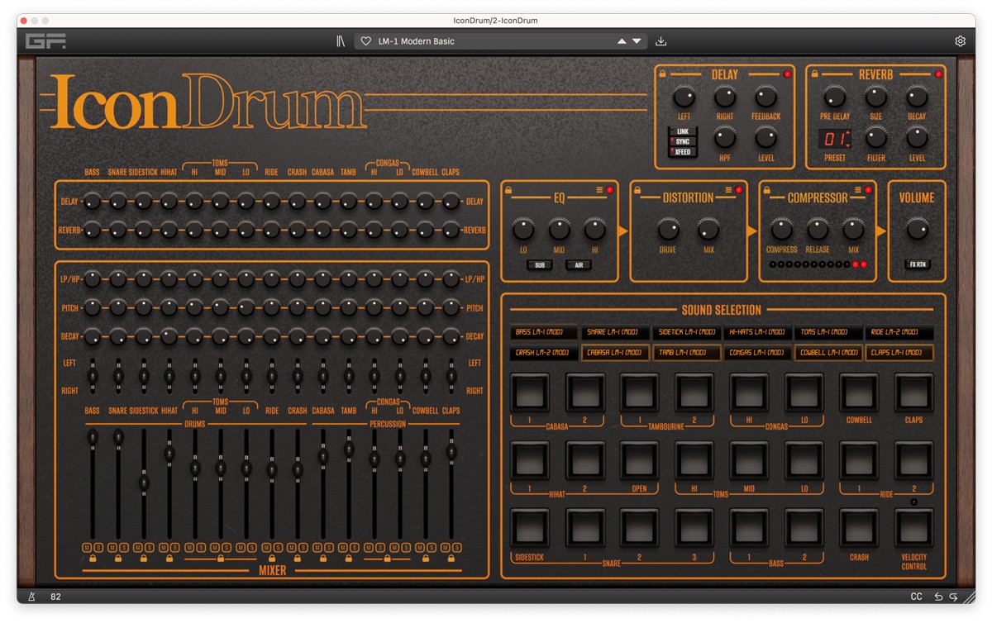The width and height of the screenshot is (992, 623).
Task: Click the next preset down arrow
Action: 637,40
